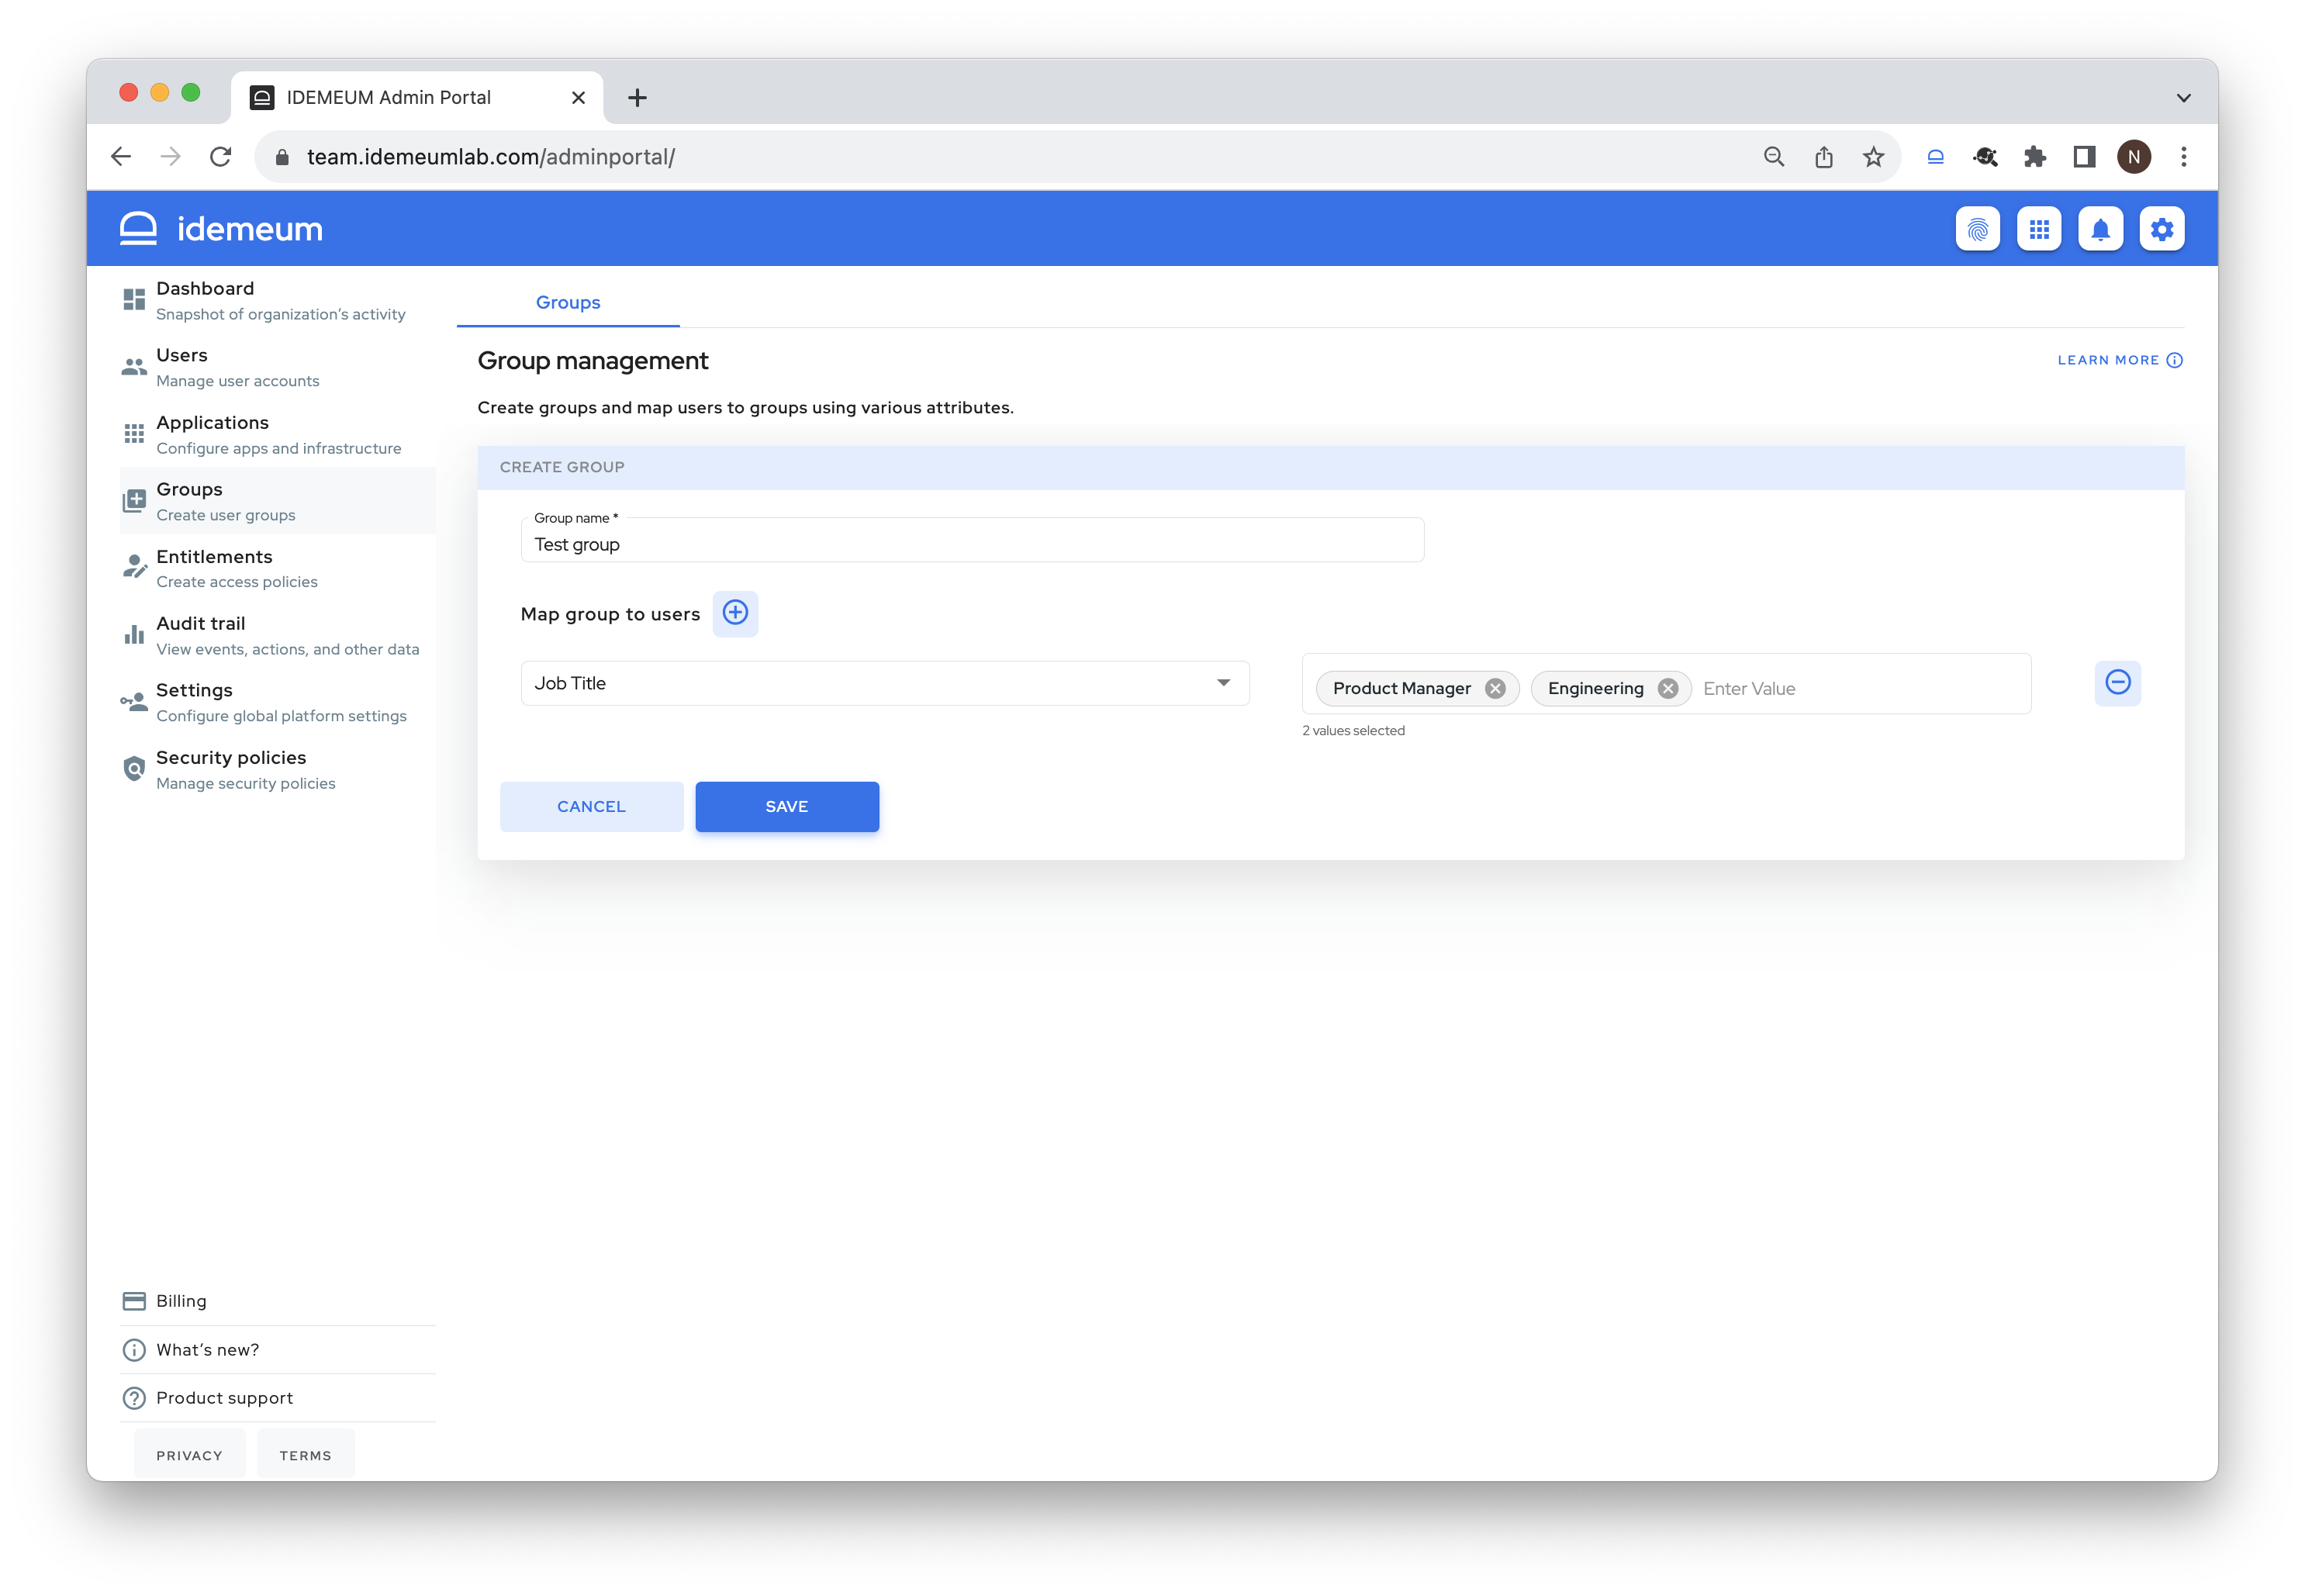Bookmark this page with the star
The image size is (2305, 1596).
pyautogui.click(x=1873, y=157)
